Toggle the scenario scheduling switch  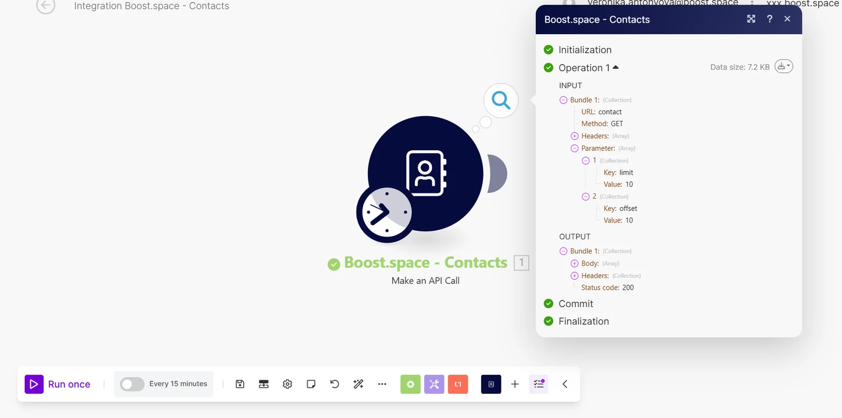pos(132,384)
